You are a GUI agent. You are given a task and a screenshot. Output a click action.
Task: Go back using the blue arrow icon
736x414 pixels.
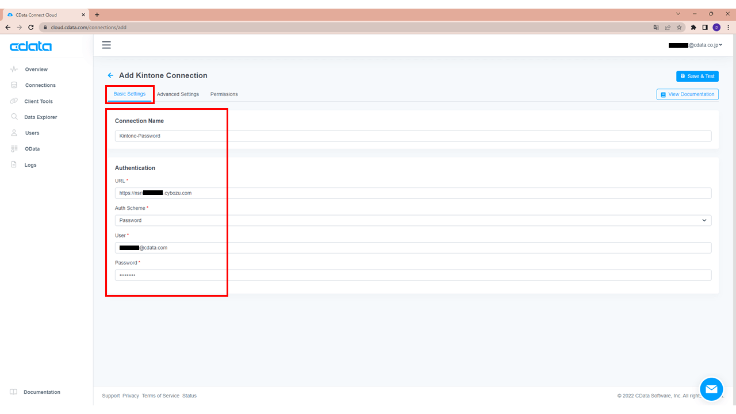(110, 75)
